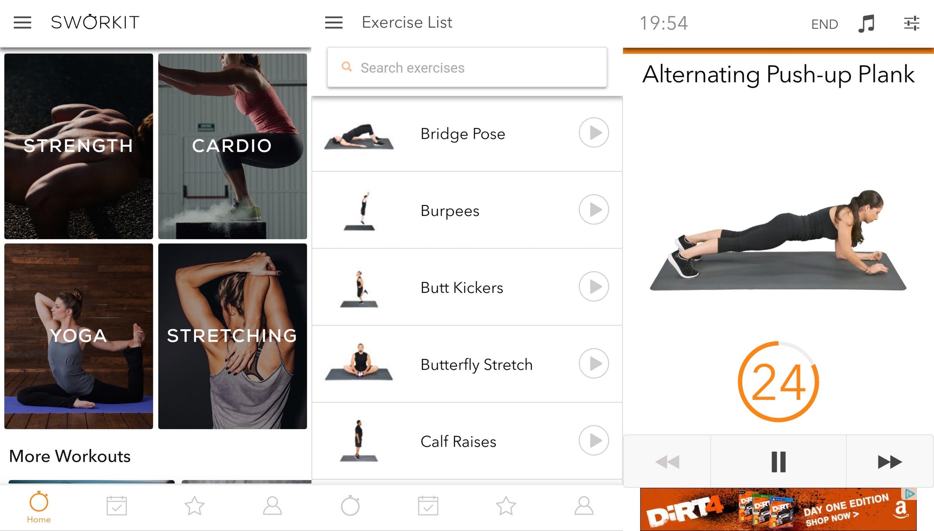This screenshot has height=531, width=934.
Task: Click the pause button during exercise
Action: point(778,460)
